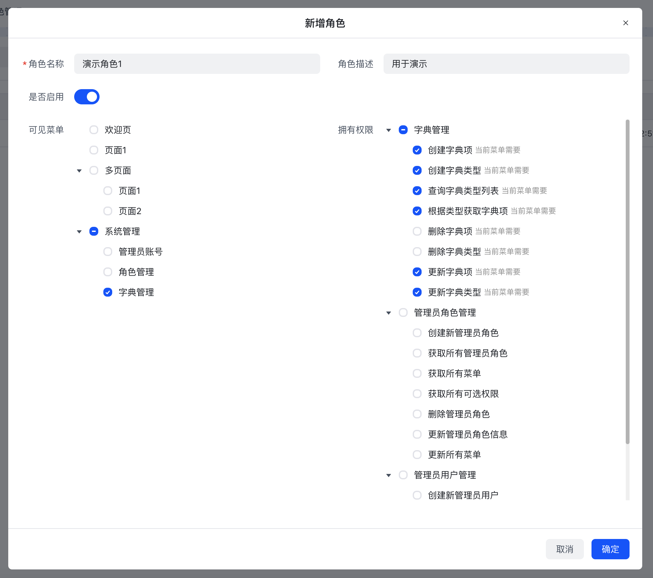Collapse the 系统管理 tree node
The width and height of the screenshot is (653, 578).
(79, 232)
